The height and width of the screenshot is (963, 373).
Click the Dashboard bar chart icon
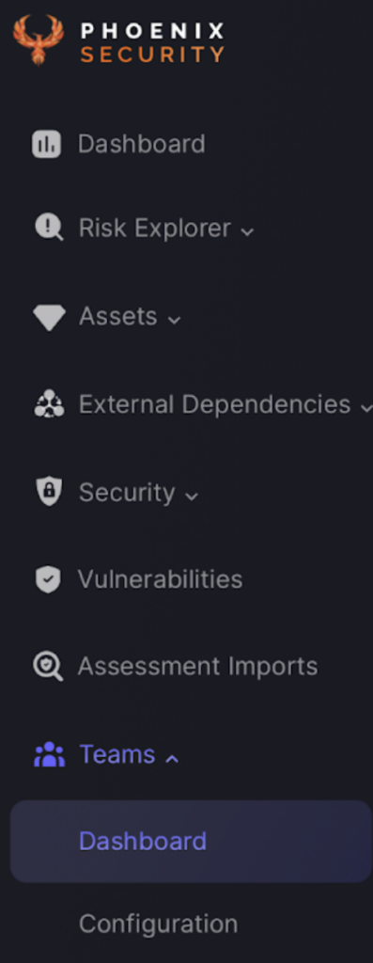point(47,144)
